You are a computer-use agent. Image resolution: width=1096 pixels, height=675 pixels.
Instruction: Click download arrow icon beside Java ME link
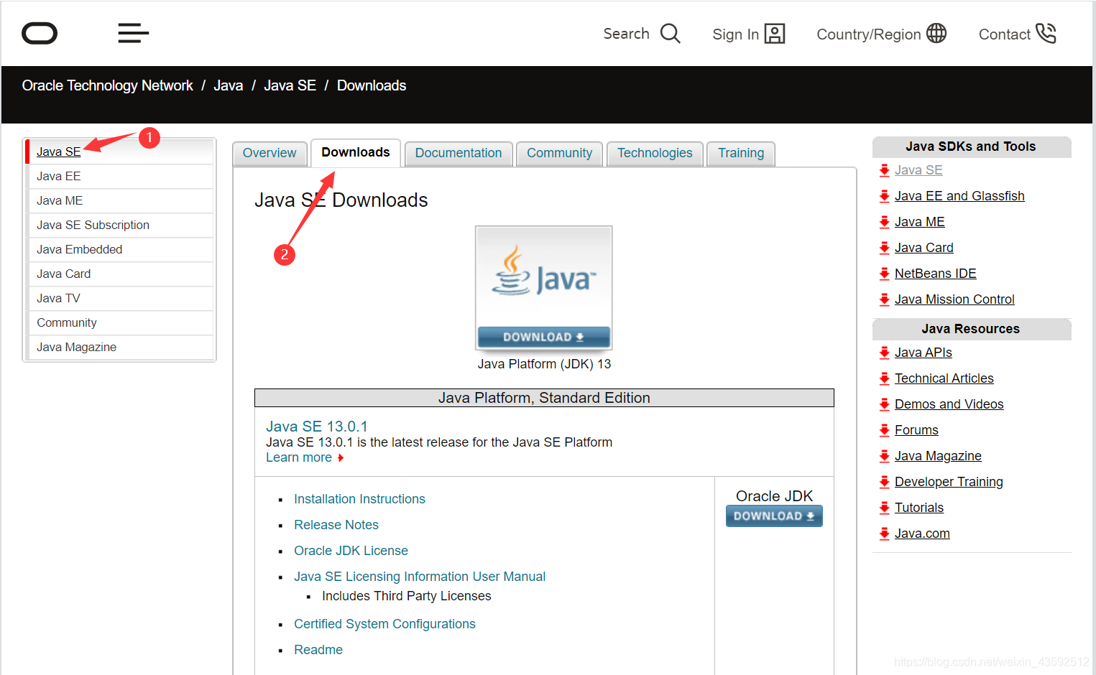[x=884, y=222]
